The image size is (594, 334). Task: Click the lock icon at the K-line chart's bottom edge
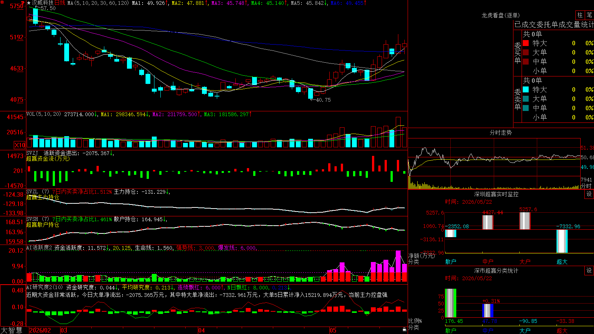(x=404, y=329)
